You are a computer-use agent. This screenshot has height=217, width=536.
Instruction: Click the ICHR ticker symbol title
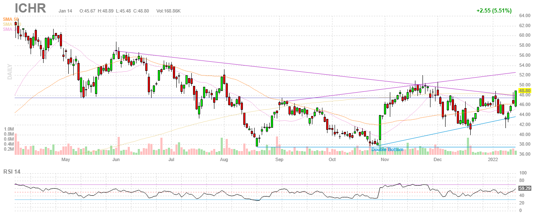pos(30,9)
